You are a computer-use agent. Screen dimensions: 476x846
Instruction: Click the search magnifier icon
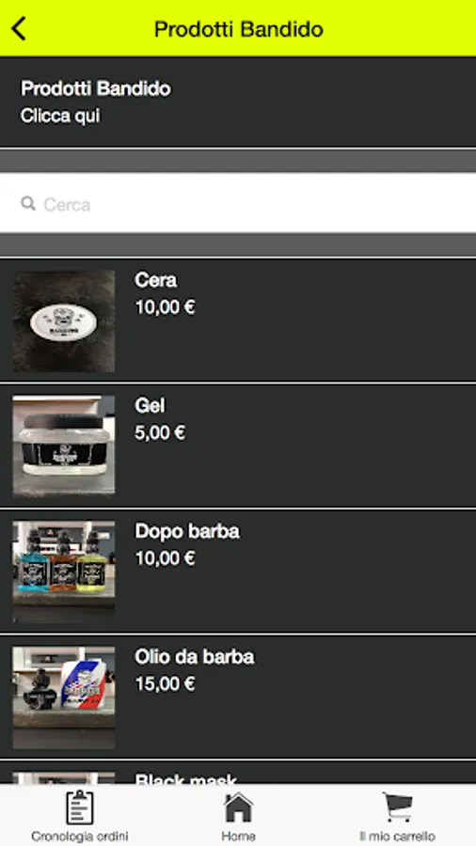click(x=28, y=203)
